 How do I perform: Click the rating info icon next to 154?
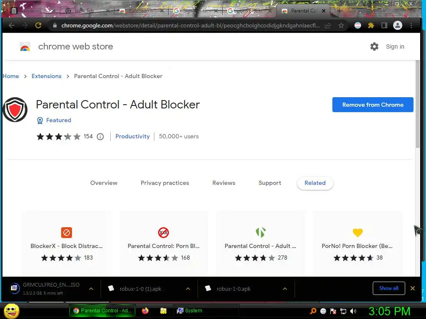[100, 136]
